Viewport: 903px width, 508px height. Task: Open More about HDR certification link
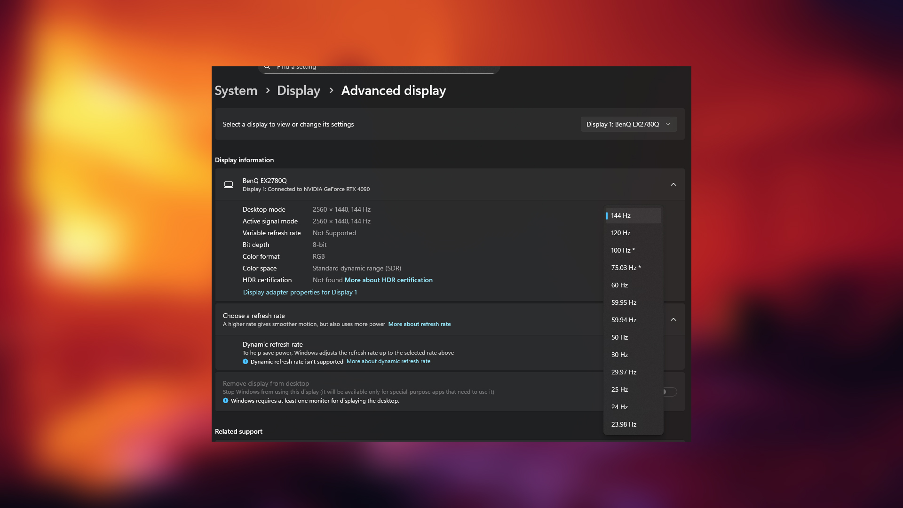pyautogui.click(x=388, y=280)
